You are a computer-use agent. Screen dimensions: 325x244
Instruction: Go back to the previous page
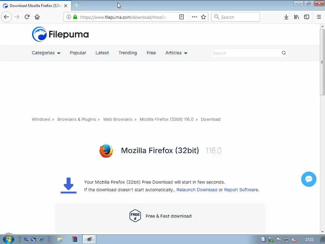click(x=6, y=17)
